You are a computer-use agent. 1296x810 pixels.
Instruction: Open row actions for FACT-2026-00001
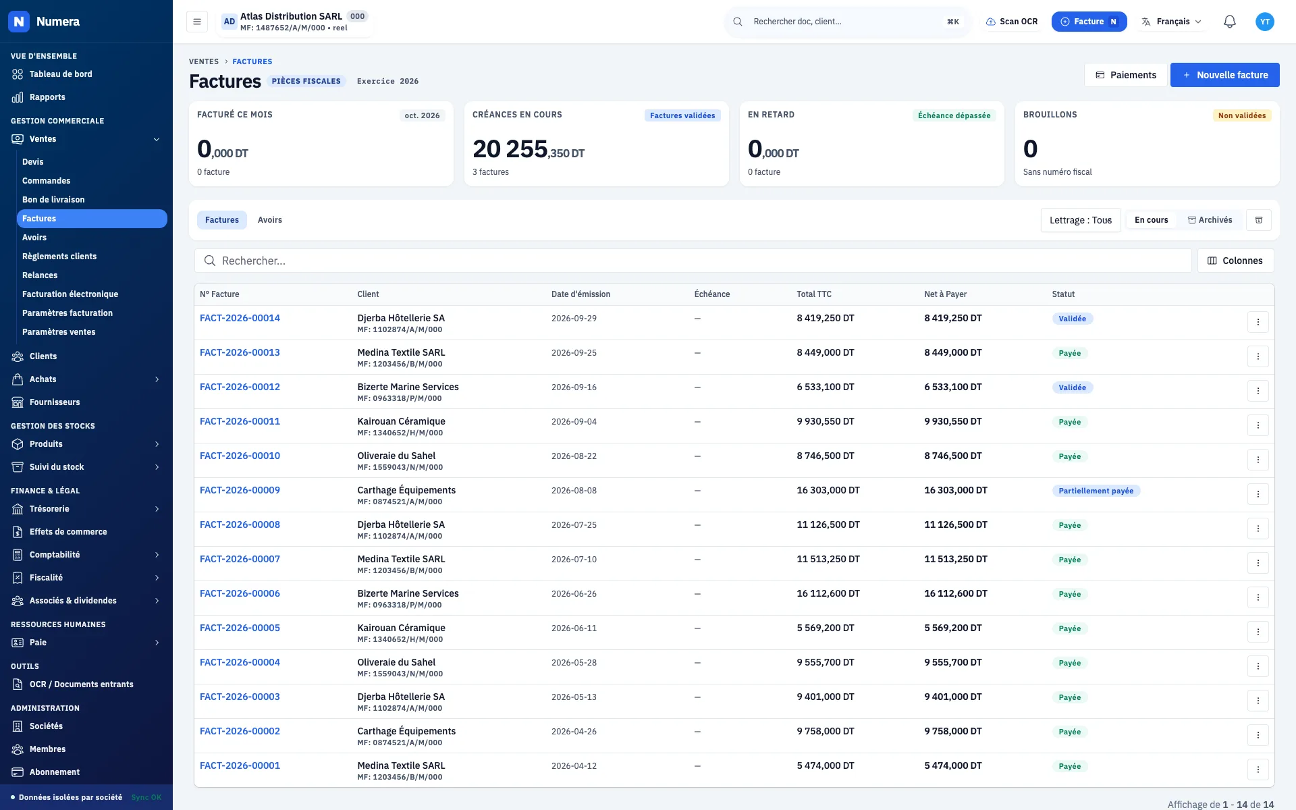point(1258,769)
